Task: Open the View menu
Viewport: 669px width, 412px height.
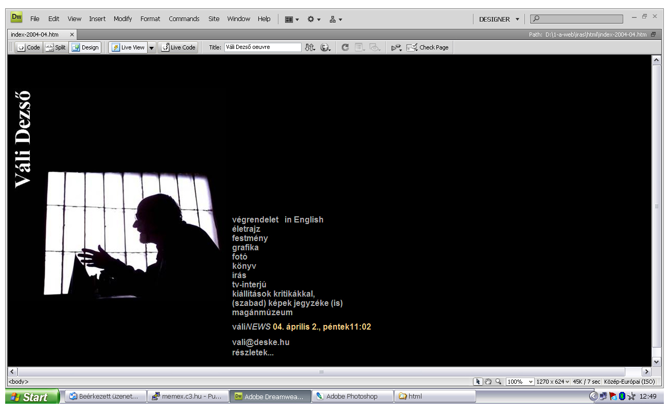Action: [75, 19]
